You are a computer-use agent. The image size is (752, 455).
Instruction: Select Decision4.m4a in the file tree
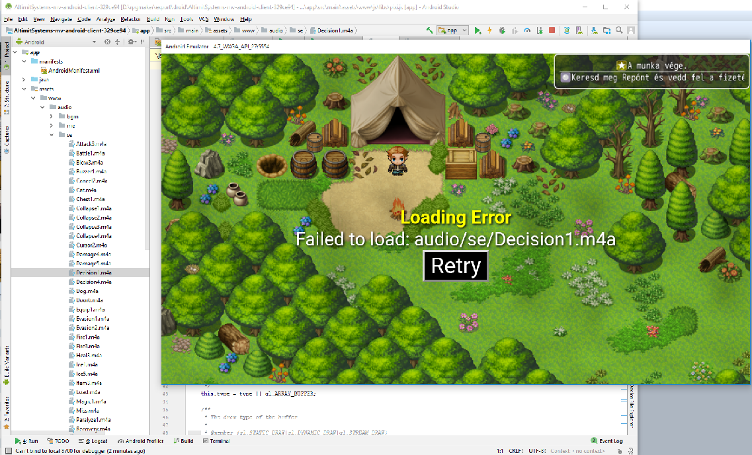93,282
